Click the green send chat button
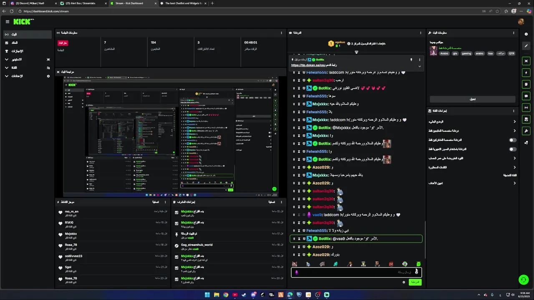This screenshot has height=300, width=534. tap(415, 282)
